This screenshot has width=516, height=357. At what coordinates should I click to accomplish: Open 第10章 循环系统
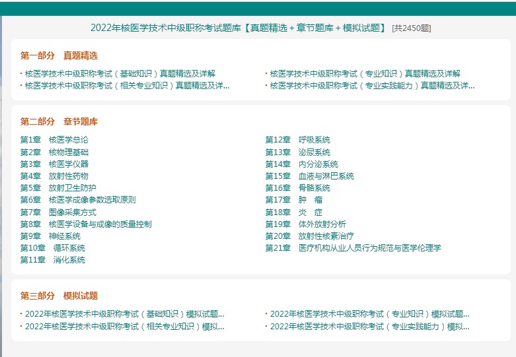coord(53,248)
